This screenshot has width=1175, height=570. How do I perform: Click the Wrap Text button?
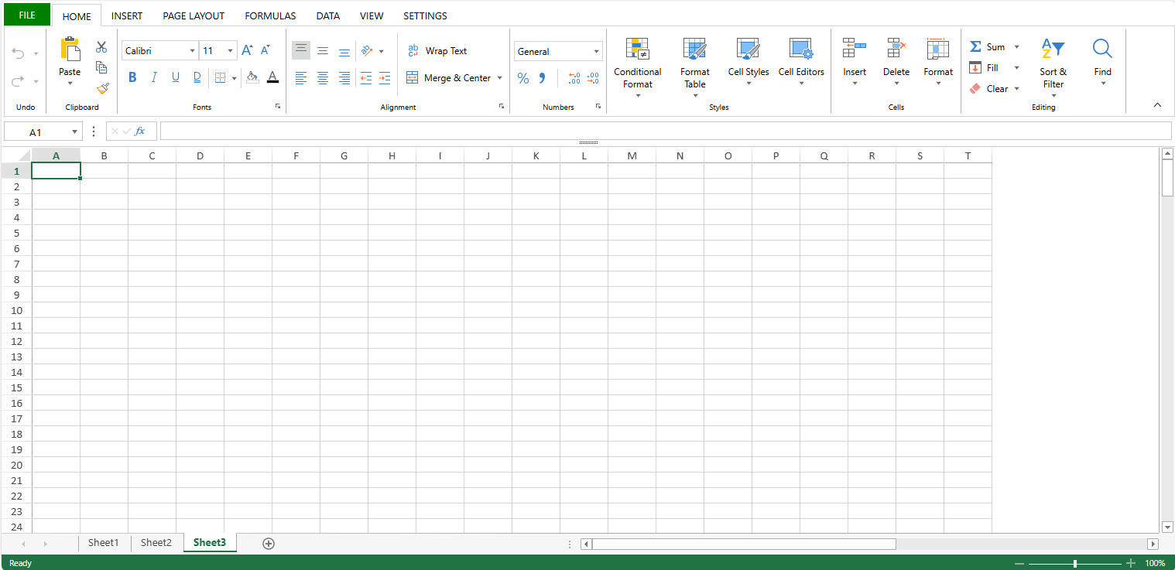tap(437, 51)
